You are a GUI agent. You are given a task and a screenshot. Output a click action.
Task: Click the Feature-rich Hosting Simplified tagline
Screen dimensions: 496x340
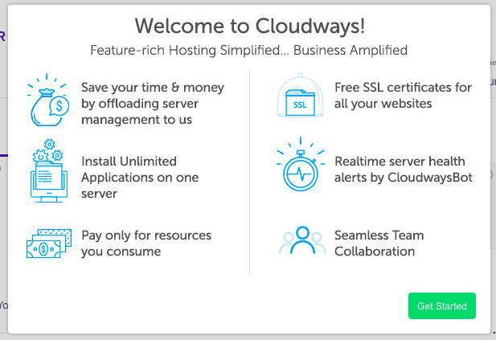pyautogui.click(x=248, y=51)
